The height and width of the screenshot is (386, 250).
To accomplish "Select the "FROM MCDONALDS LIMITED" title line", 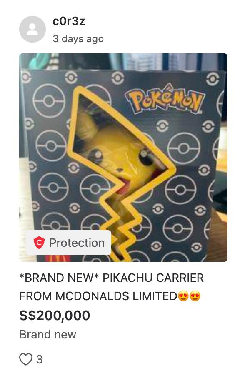I will point(98,296).
